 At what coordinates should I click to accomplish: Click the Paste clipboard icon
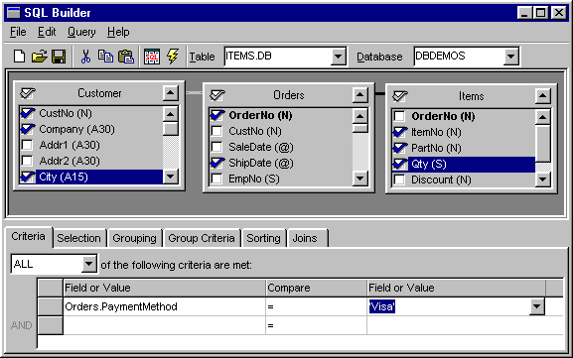pos(126,57)
